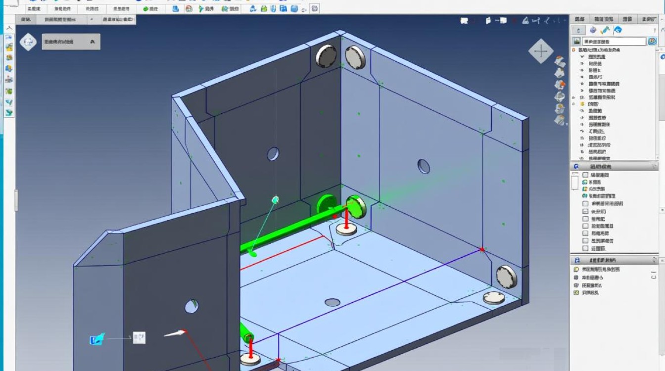Open the first tab of the right panel
This screenshot has height=371, width=665.
click(x=579, y=19)
